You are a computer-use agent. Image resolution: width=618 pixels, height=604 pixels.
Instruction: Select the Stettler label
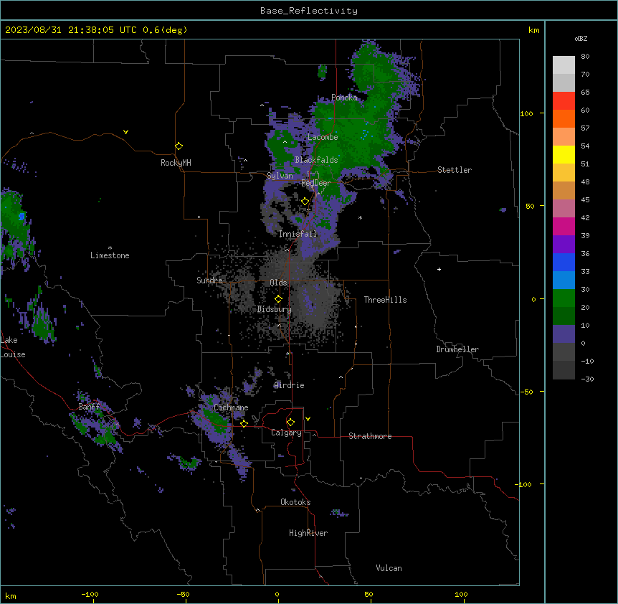pos(455,170)
